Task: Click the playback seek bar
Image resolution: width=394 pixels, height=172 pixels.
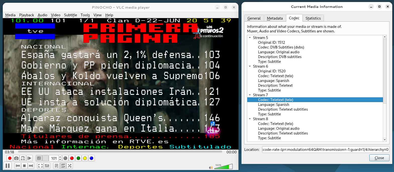Action: [x=120, y=152]
